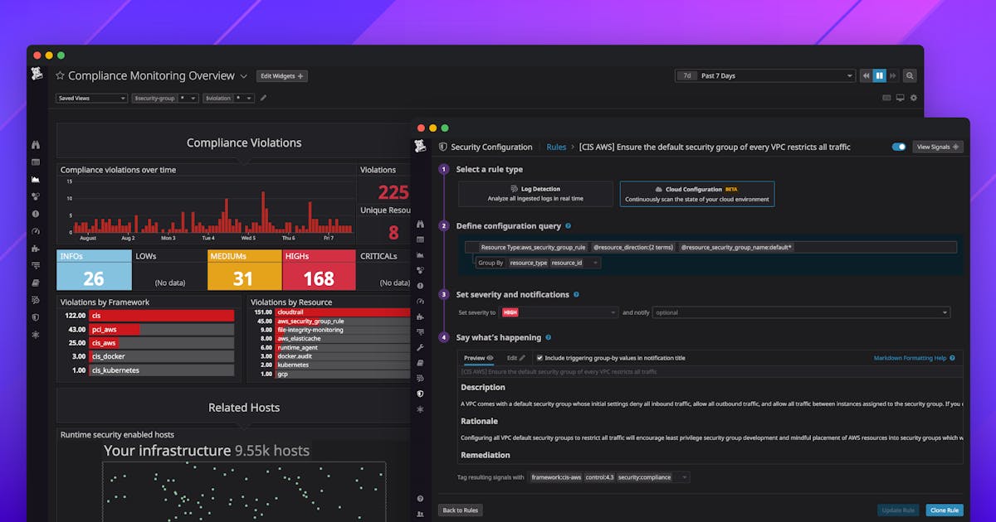The height and width of the screenshot is (522, 996).
Task: Toggle the rule enabled switch
Action: click(898, 147)
